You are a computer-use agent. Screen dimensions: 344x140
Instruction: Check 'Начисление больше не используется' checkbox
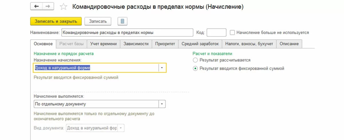pyautogui.click(x=233, y=33)
